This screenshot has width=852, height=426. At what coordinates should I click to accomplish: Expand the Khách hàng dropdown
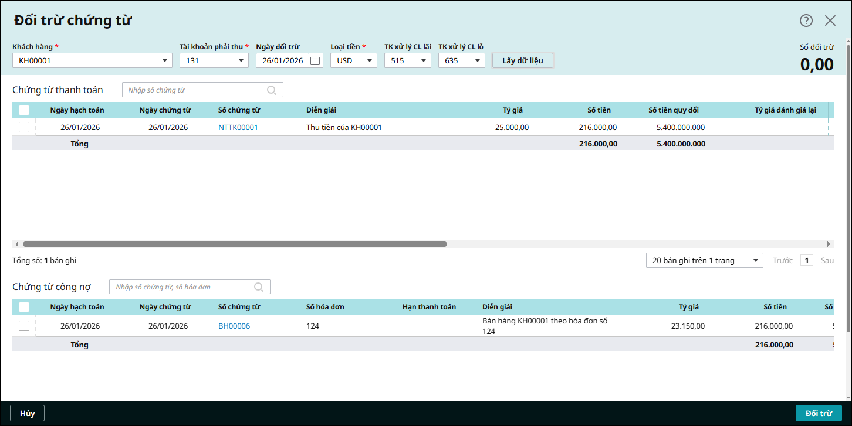164,60
